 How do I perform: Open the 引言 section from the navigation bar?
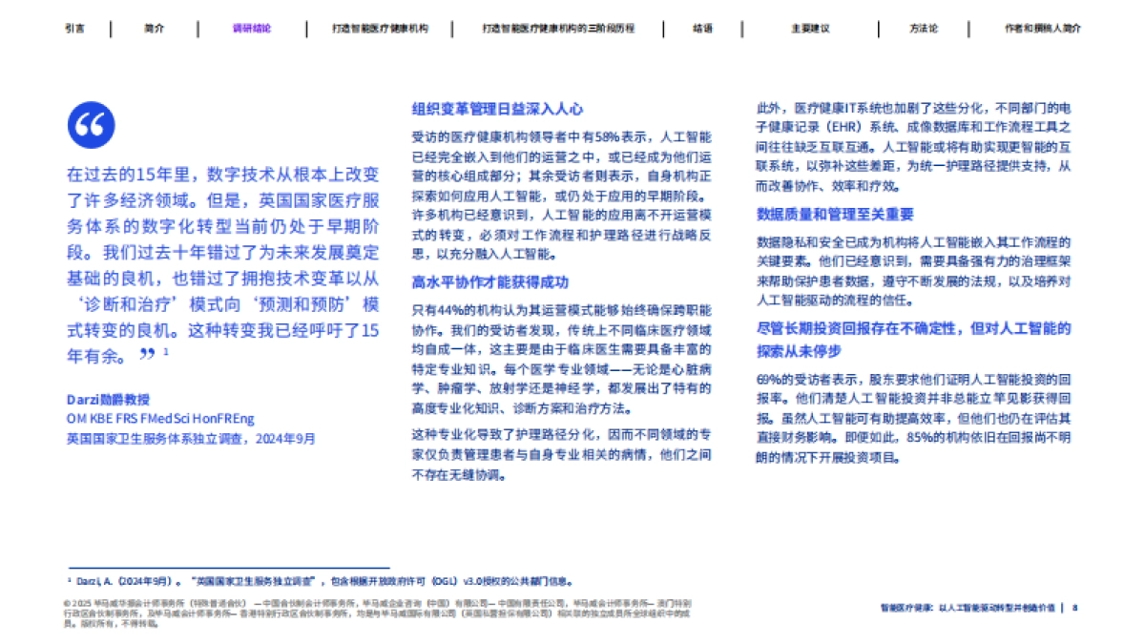[75, 28]
